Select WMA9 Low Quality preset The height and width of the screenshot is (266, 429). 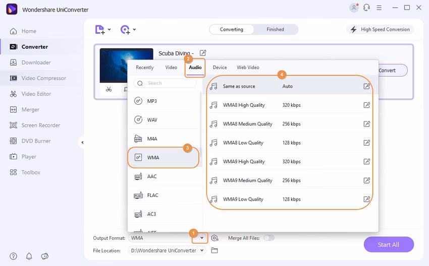pos(290,199)
